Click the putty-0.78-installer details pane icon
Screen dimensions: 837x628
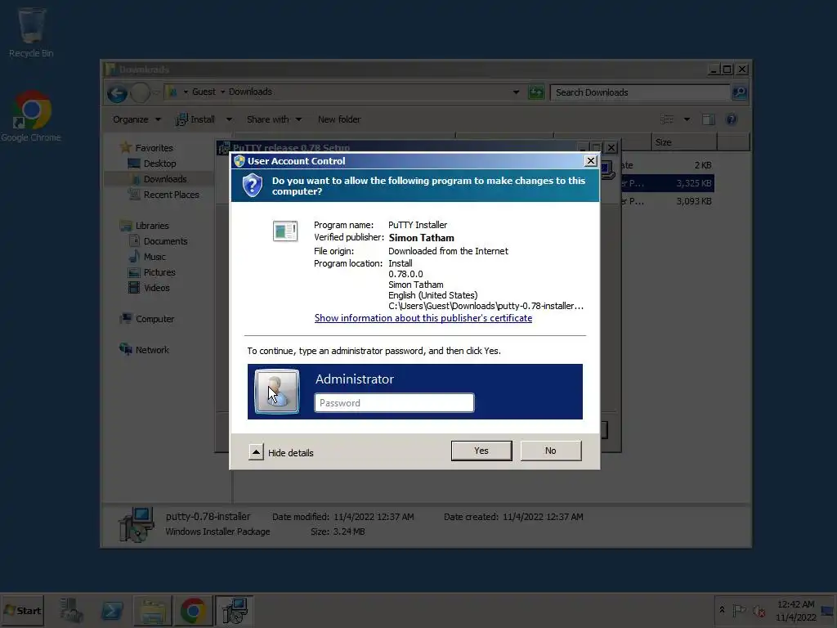(x=137, y=524)
